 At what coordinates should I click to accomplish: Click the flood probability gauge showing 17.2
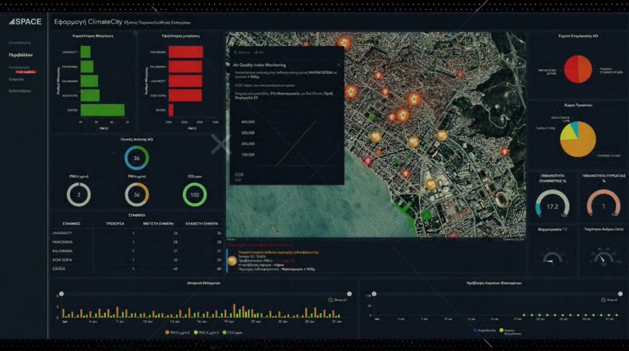click(552, 204)
